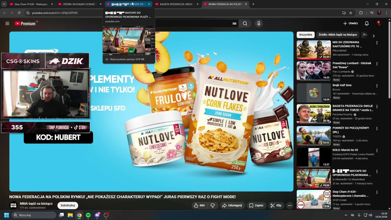
Task: Open media controls icon in Chrome toolbar
Action: (x=372, y=13)
